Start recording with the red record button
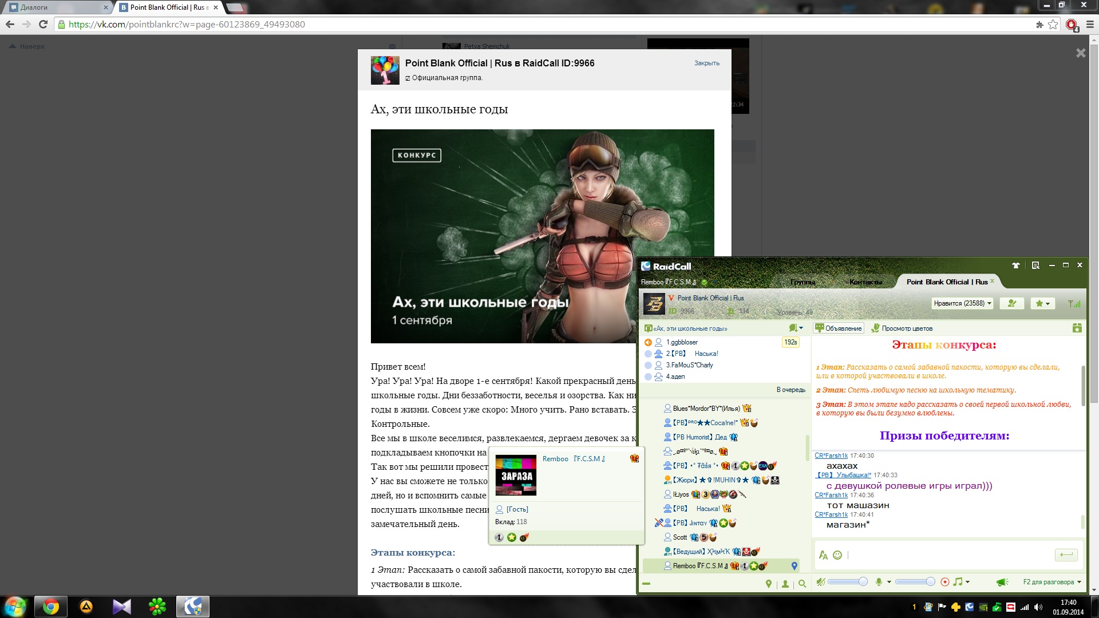1099x618 pixels. click(944, 582)
